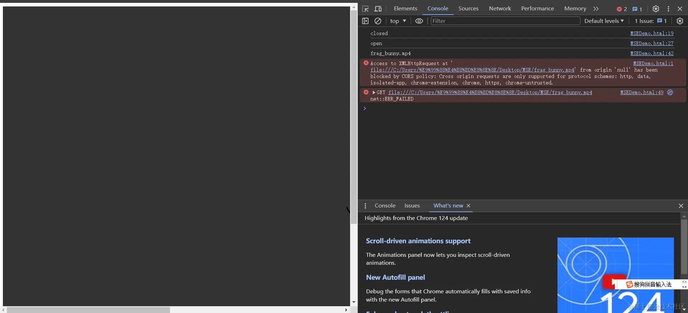
Task: Open source link MSEDemo.html:42
Action: tap(652, 53)
